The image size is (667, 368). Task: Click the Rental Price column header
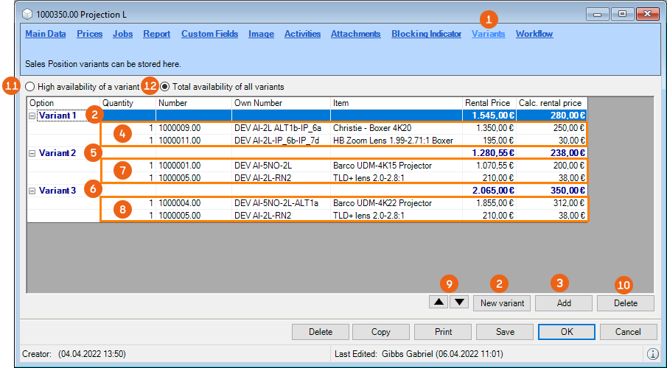(x=487, y=103)
